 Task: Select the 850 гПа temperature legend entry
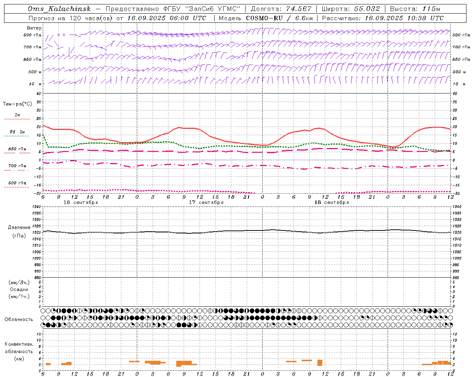point(17,149)
